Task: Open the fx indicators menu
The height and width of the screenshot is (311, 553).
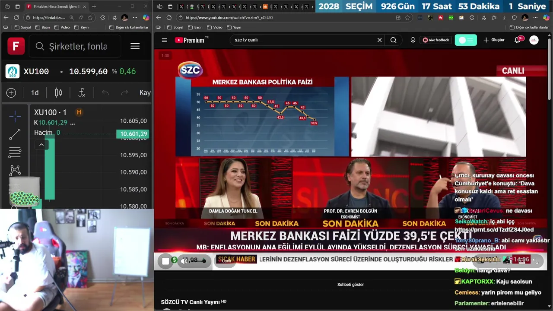Action: (x=82, y=93)
